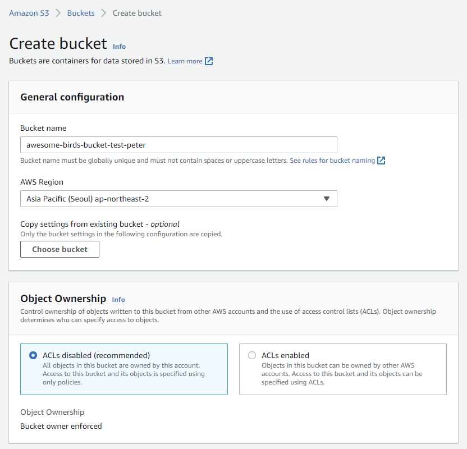467x449 pixels.
Task: Select ACLs disabled (recommended) radio button
Action: coord(33,355)
